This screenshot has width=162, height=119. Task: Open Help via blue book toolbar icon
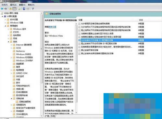tap(24, 9)
